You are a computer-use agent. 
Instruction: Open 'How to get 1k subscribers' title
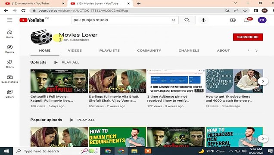(x=229, y=99)
